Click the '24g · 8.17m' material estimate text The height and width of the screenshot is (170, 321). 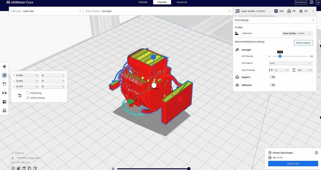[x=278, y=158]
